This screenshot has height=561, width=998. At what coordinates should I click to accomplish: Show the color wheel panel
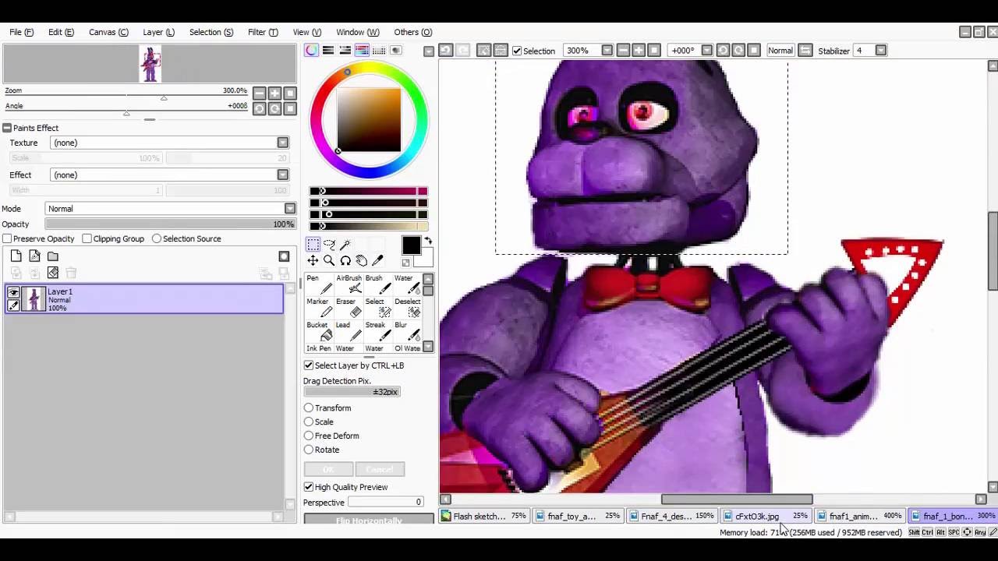coord(312,51)
